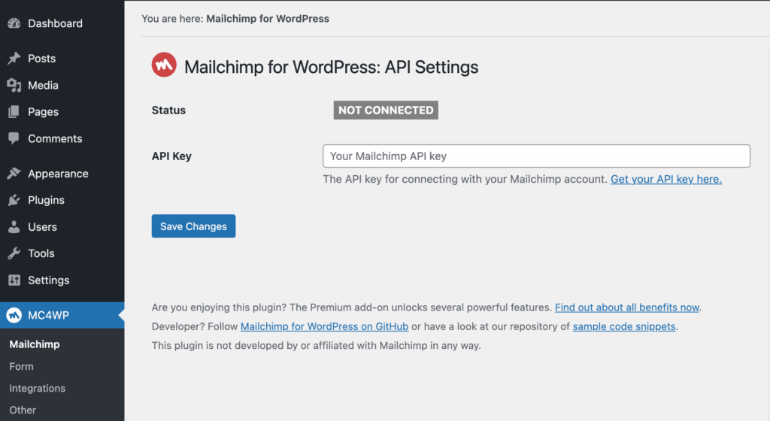Image resolution: width=770 pixels, height=421 pixels.
Task: Click the Users person icon
Action: tap(14, 227)
